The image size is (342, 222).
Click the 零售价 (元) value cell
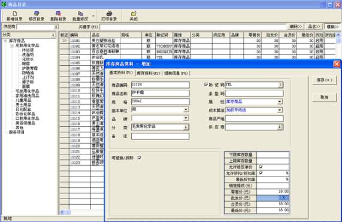pos(273,191)
